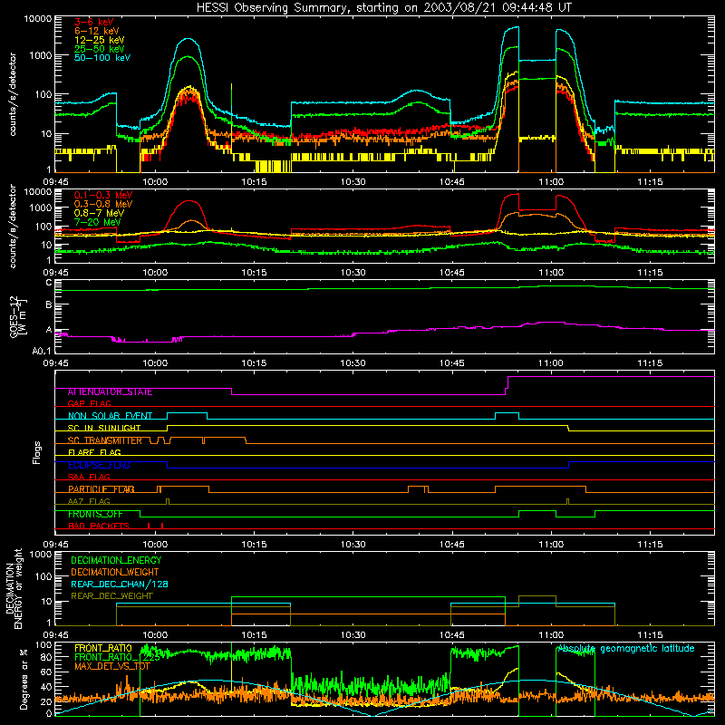Select the ECLIPSE_FLAG label
The height and width of the screenshot is (725, 725).
pyautogui.click(x=99, y=465)
